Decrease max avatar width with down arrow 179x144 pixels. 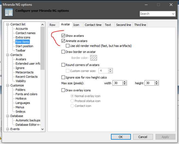(125, 84)
